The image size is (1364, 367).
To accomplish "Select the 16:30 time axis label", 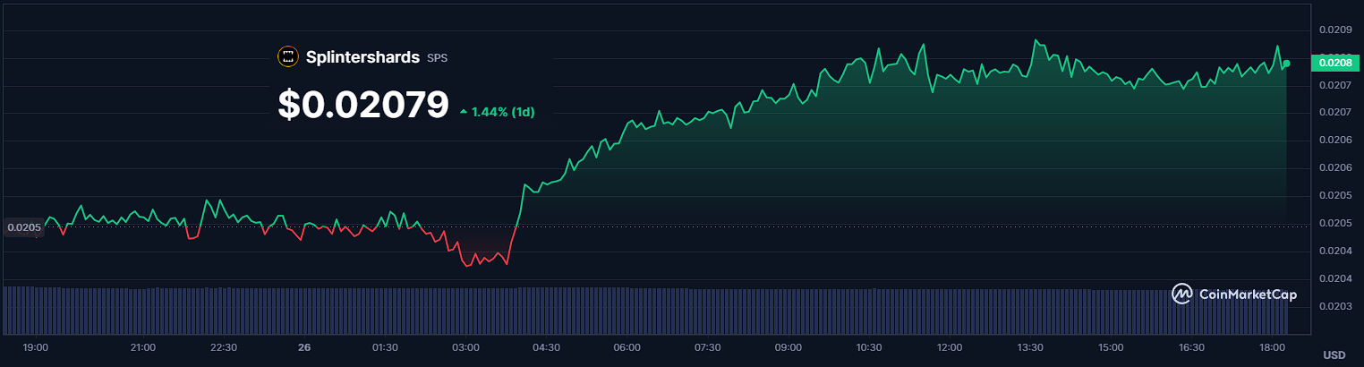I will pyautogui.click(x=1191, y=347).
